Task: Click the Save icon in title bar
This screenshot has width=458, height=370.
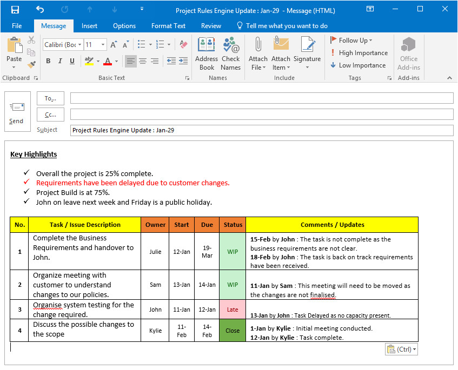Action: pyautogui.click(x=15, y=10)
